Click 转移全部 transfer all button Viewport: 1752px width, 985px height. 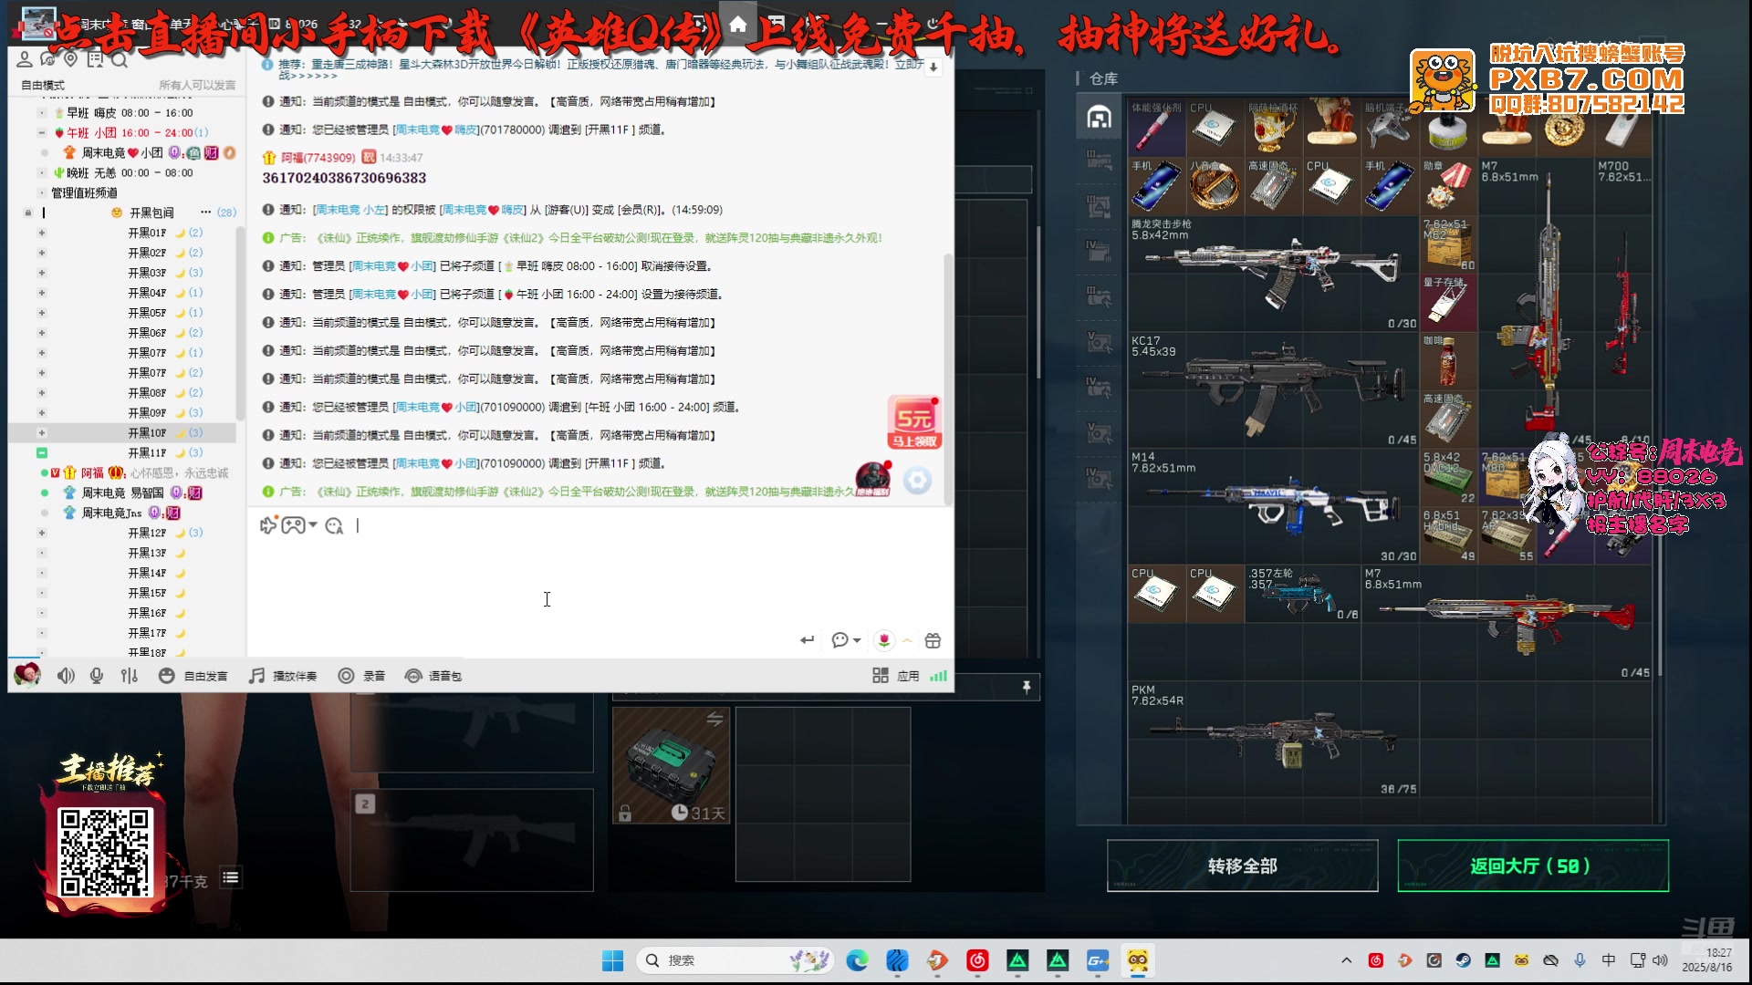coord(1242,866)
